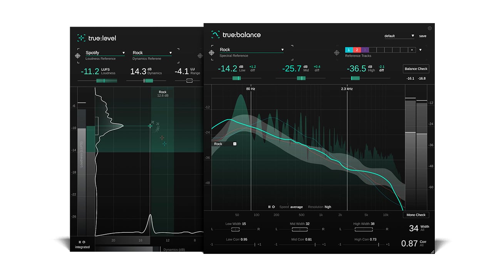Click the Rock 12.6 dB label in true:level
Screen dimensions: 493x277
(163, 93)
